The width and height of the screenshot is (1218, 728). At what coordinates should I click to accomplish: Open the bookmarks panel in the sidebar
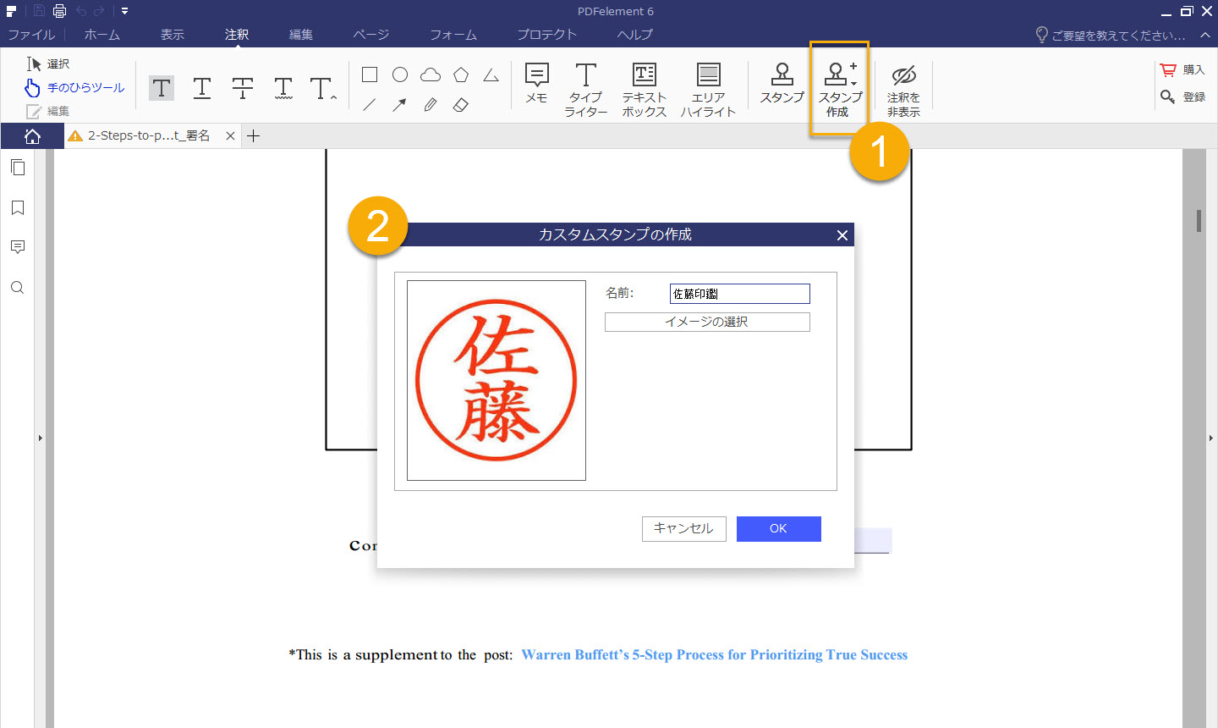click(x=18, y=207)
